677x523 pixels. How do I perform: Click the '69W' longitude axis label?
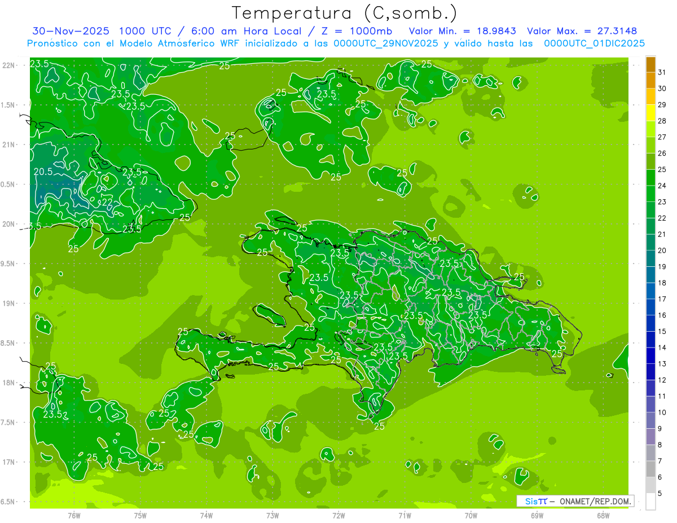(537, 515)
